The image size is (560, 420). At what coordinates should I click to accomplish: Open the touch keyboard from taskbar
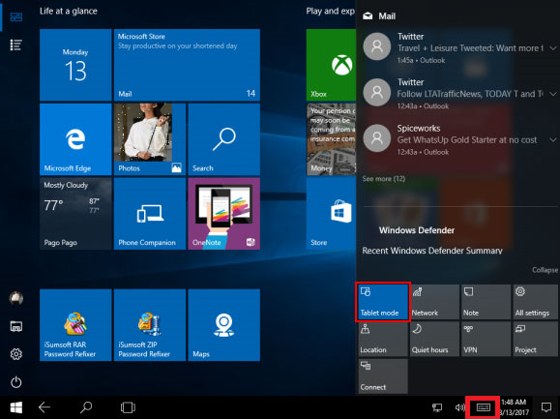click(483, 407)
